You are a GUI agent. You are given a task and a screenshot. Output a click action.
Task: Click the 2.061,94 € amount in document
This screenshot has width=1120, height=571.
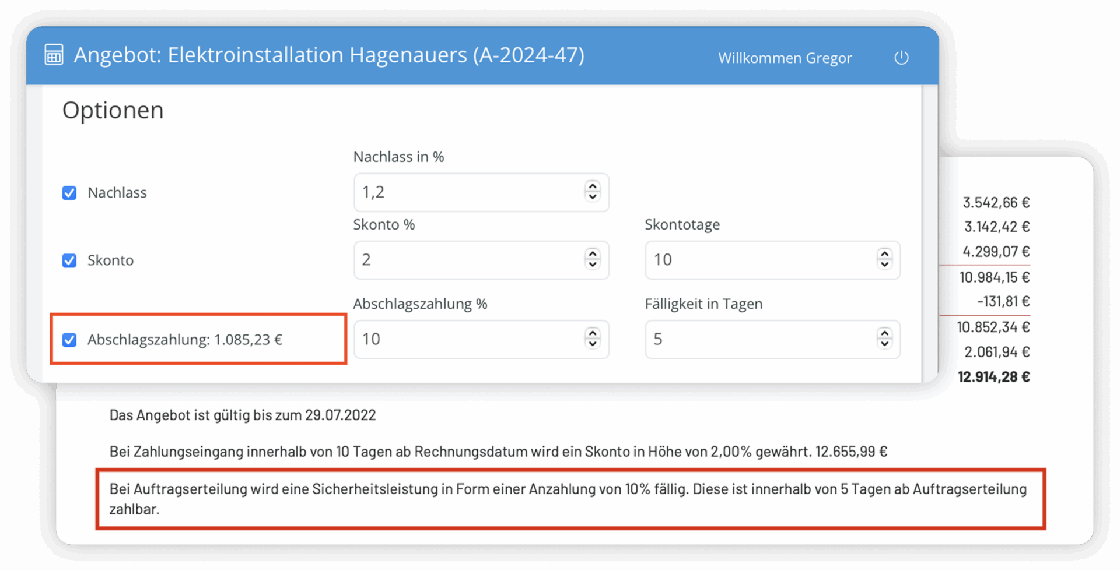pyautogui.click(x=997, y=352)
